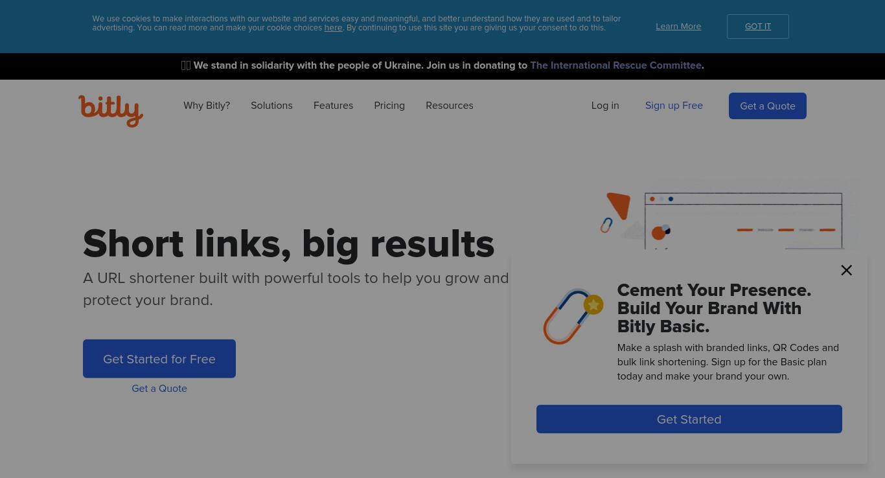Viewport: 885px width, 478px height.
Task: Open the cookie choices 'here' link
Action: [x=333, y=28]
